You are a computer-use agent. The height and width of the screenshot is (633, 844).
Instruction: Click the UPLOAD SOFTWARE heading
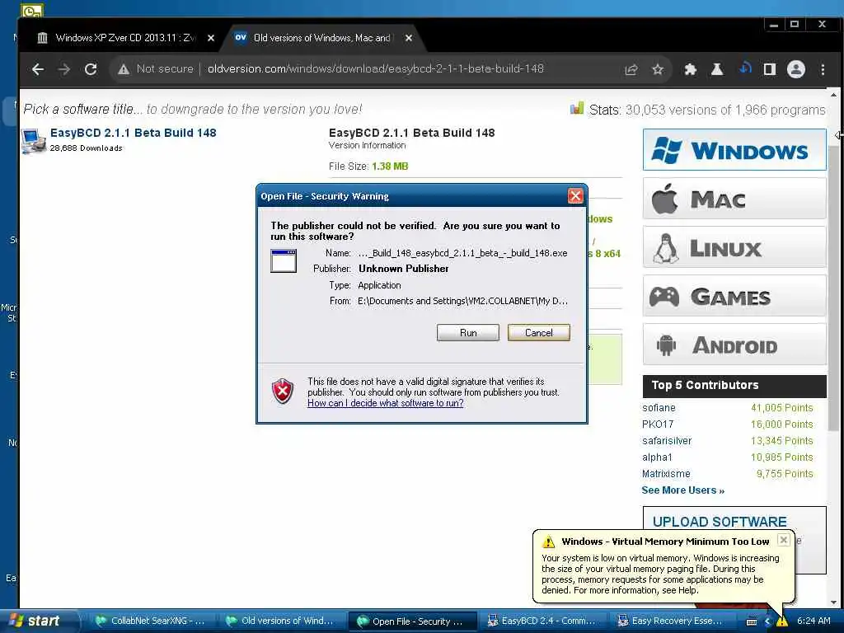719,522
